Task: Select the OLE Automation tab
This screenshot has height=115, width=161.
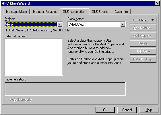Action: pyautogui.click(x=74, y=12)
